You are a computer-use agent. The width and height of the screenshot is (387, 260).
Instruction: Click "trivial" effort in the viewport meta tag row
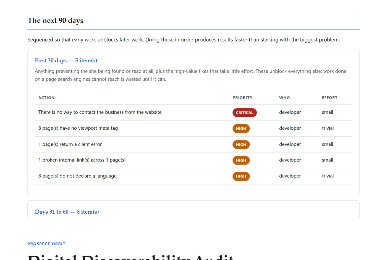(328, 128)
